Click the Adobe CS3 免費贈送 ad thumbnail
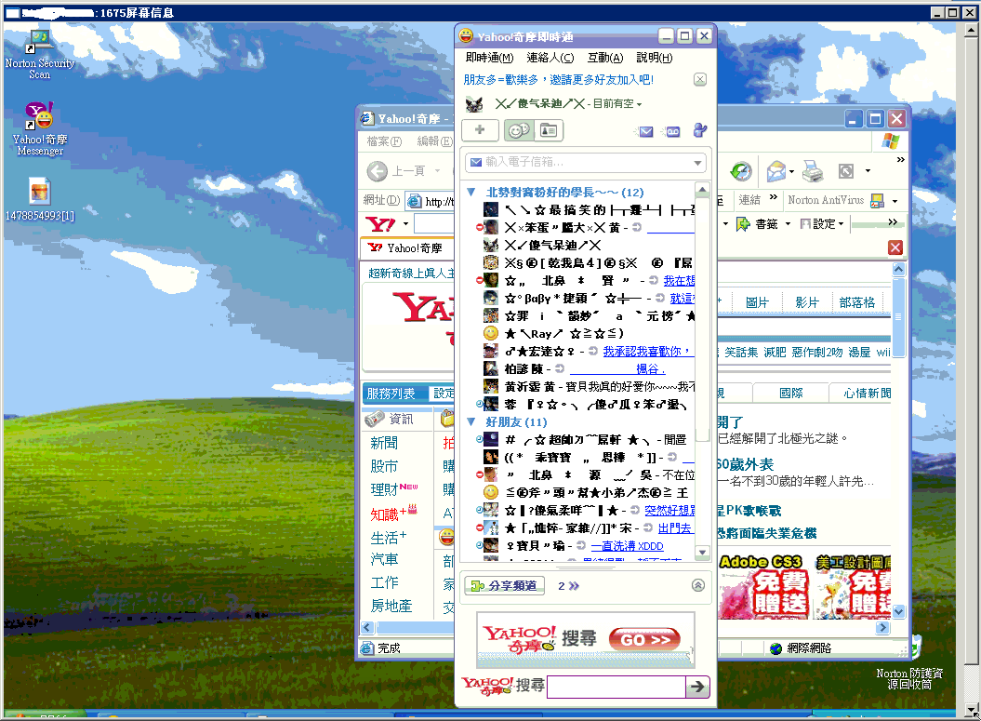The height and width of the screenshot is (721, 981). tap(763, 587)
